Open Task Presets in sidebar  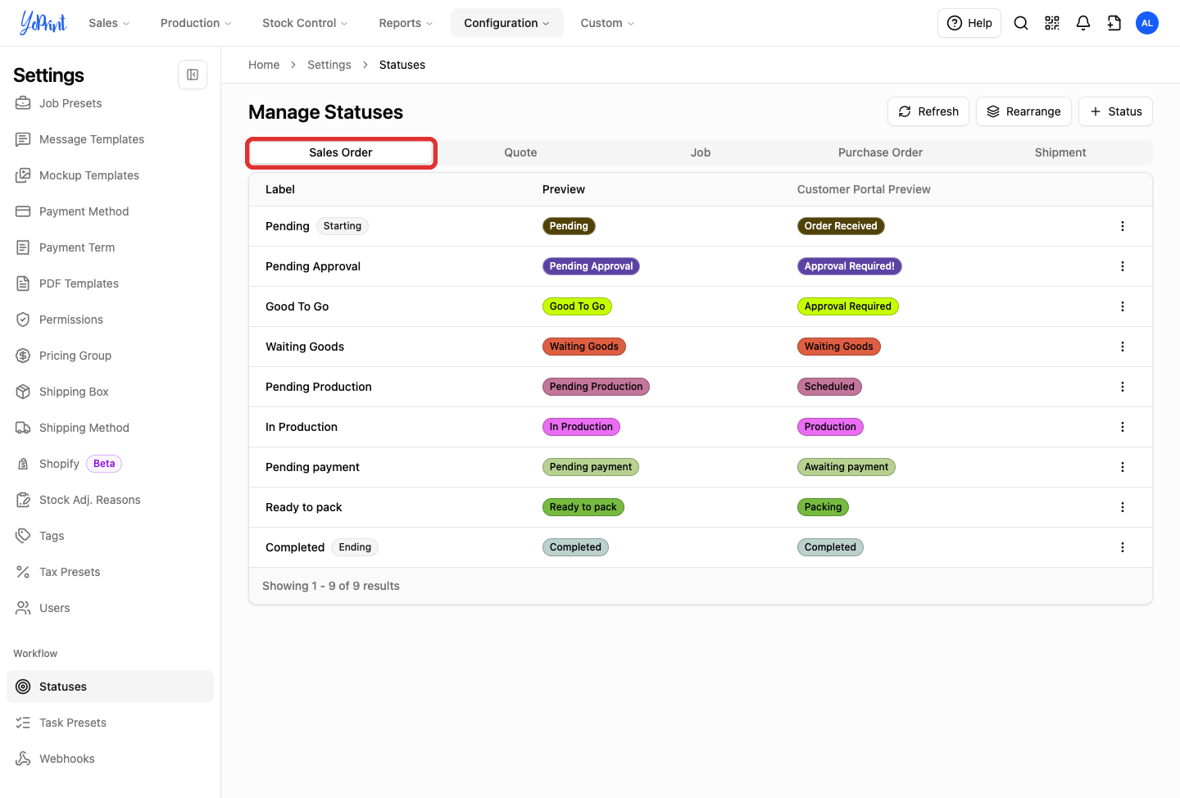coord(73,723)
